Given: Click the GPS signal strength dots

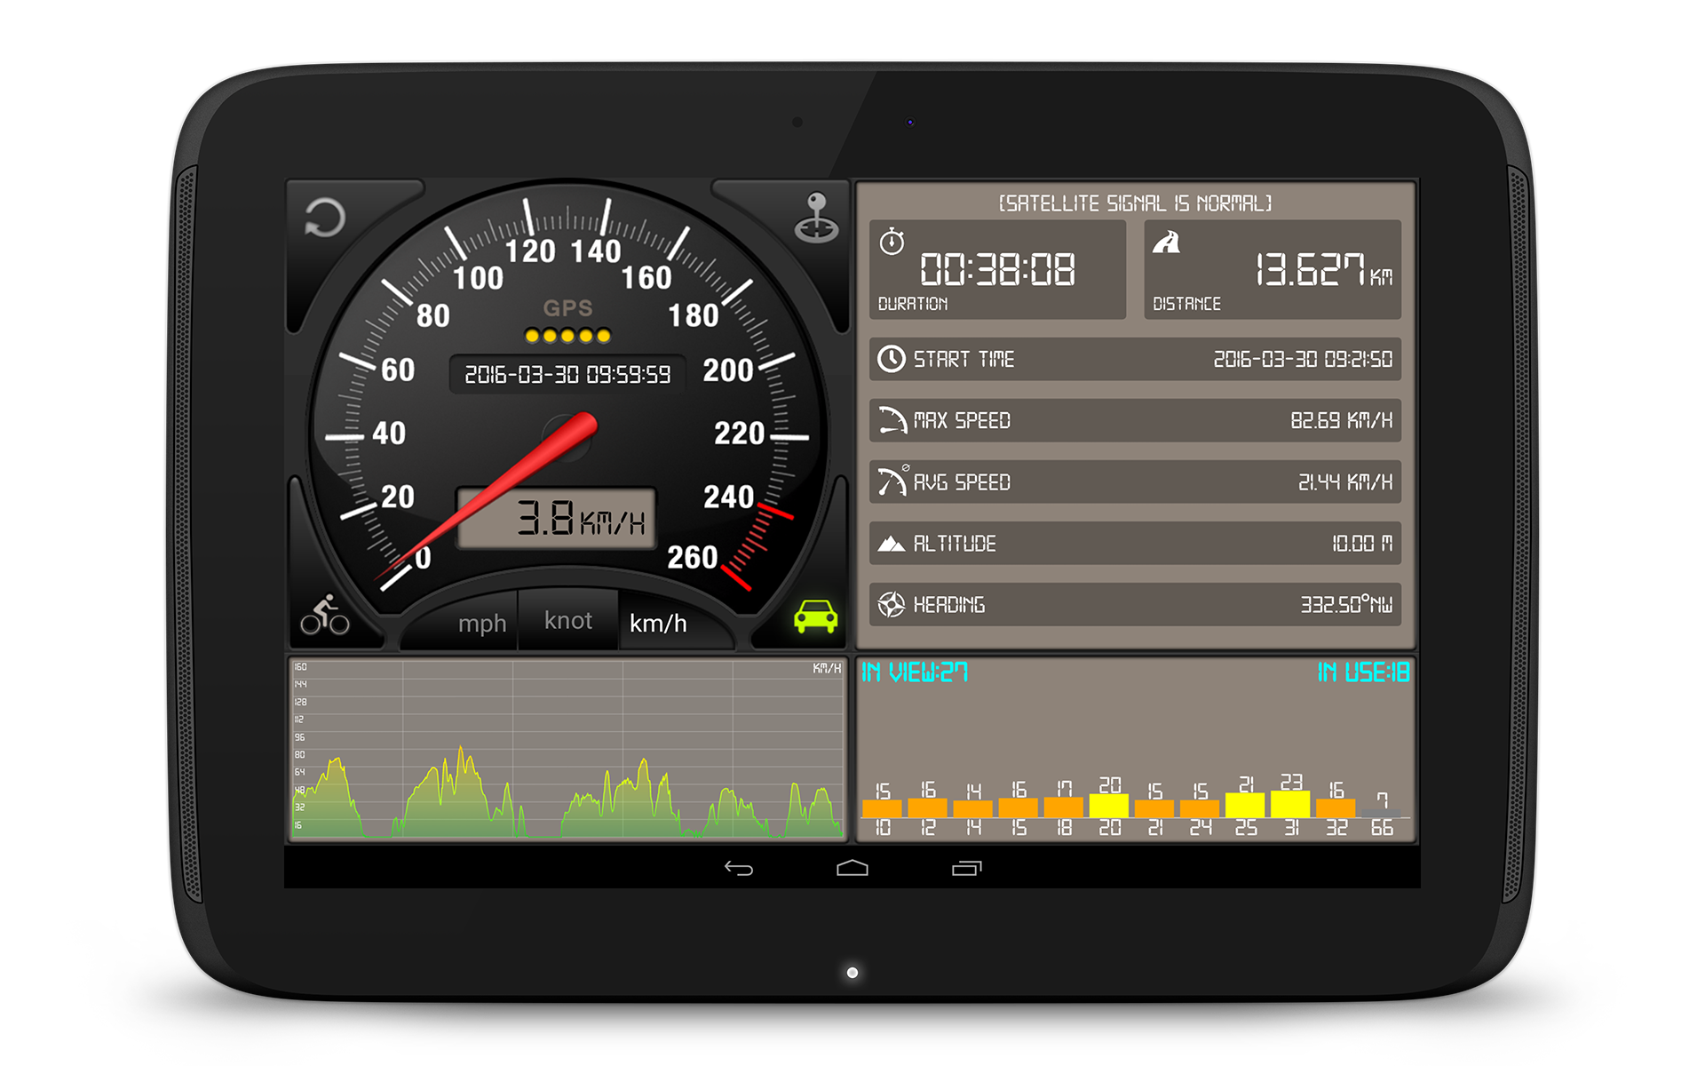Looking at the screenshot, I should tap(568, 335).
